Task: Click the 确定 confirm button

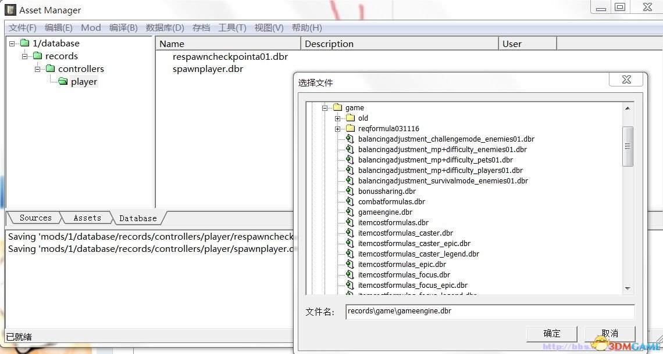Action: tap(551, 334)
